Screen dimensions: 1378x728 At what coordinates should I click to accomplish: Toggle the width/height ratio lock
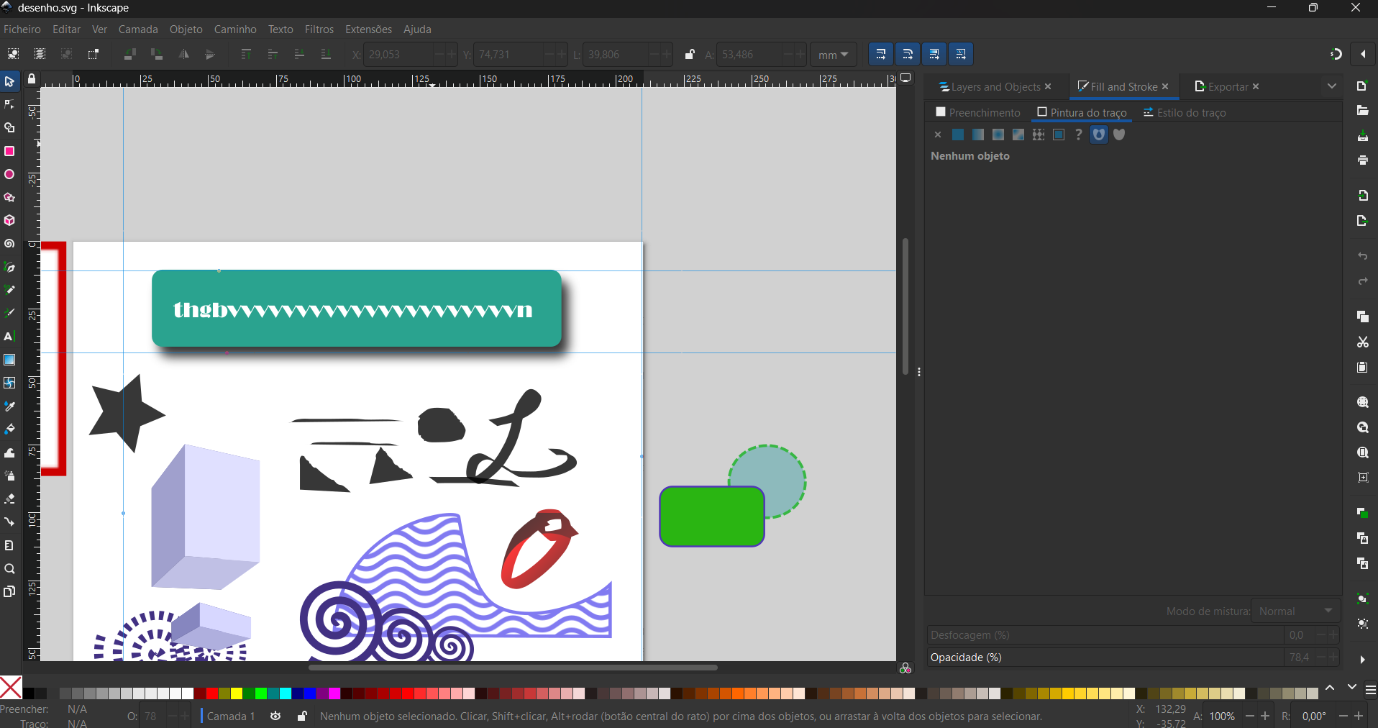(x=690, y=54)
